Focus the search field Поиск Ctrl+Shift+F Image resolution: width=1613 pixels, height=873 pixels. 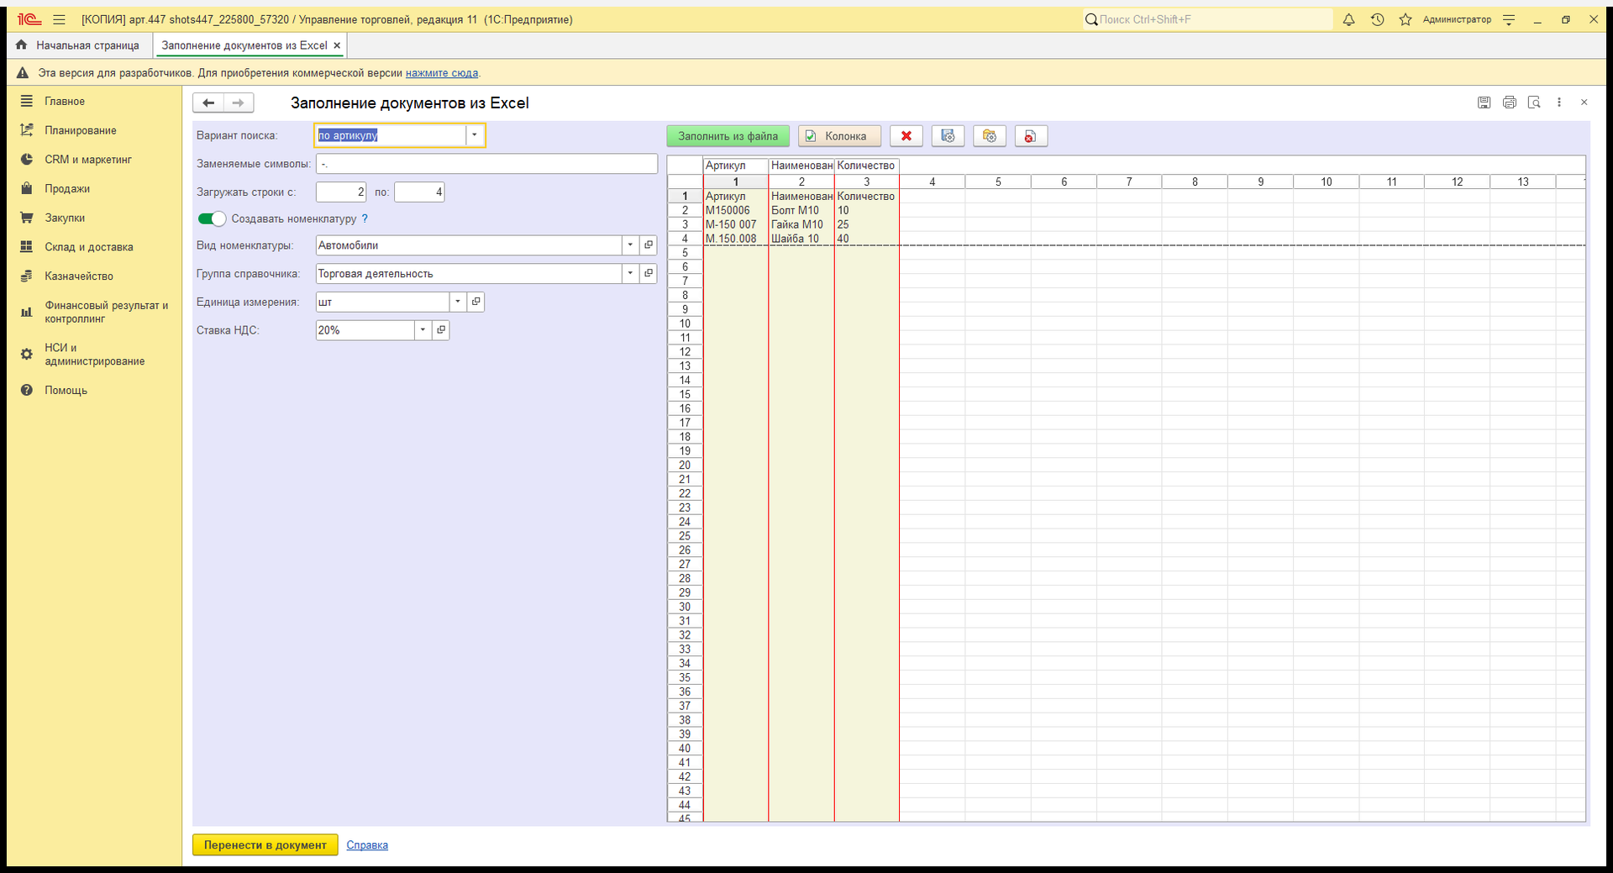pos(1207,19)
